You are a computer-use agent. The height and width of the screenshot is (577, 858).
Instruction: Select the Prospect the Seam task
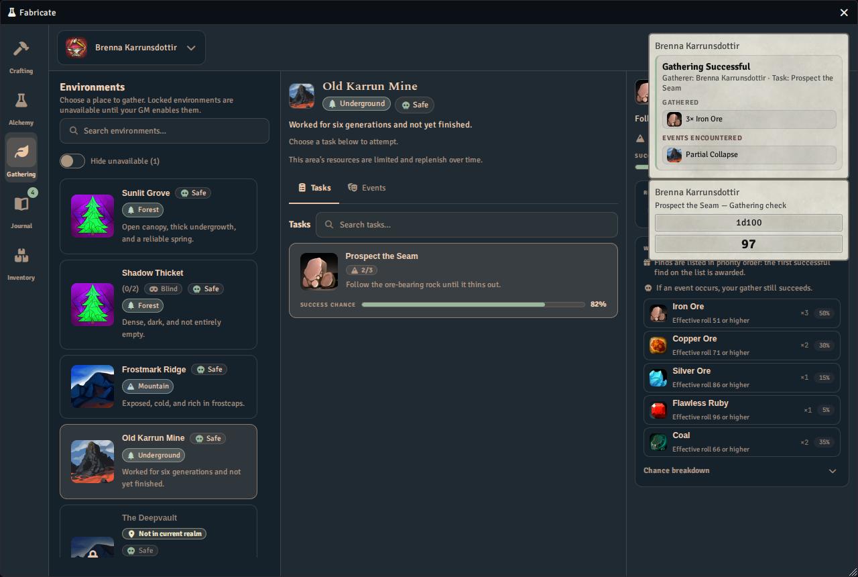click(453, 280)
